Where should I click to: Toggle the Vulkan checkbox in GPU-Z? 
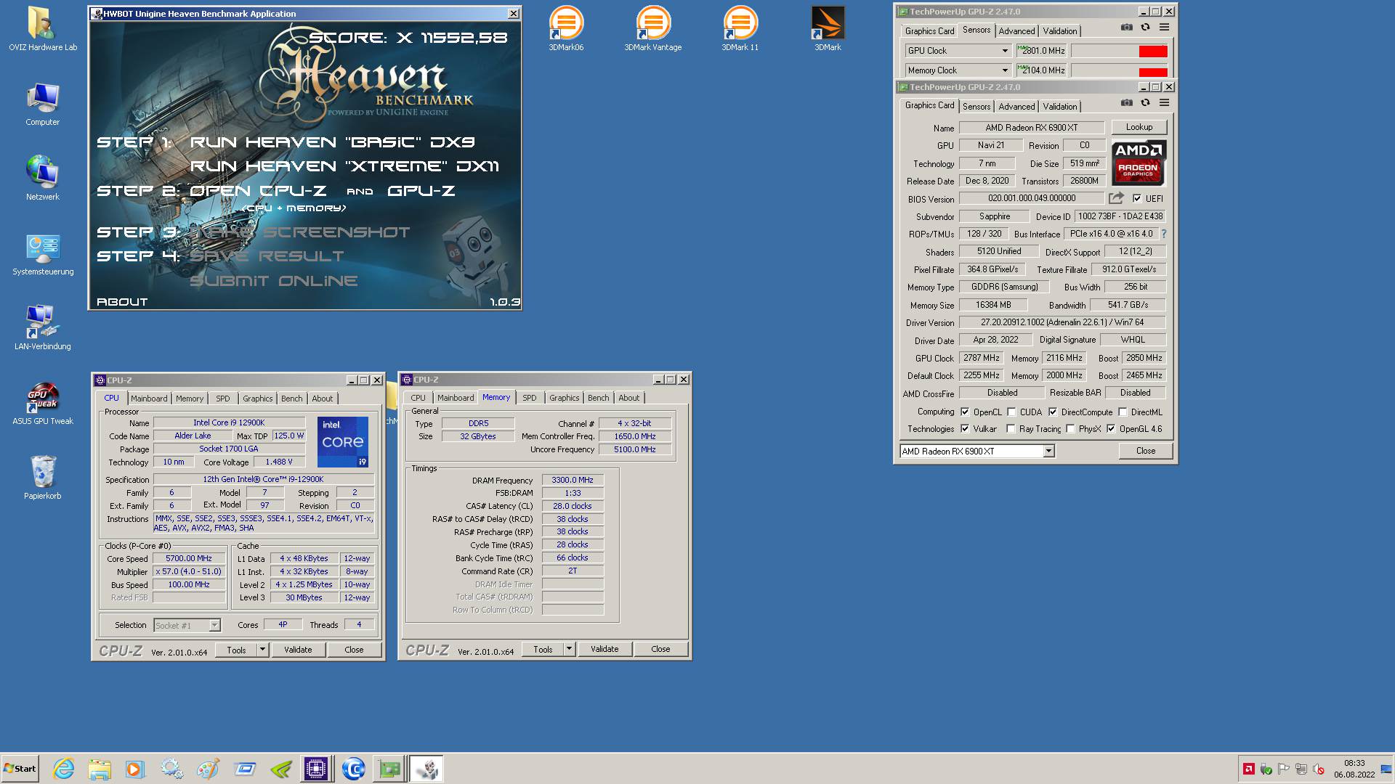coord(965,429)
